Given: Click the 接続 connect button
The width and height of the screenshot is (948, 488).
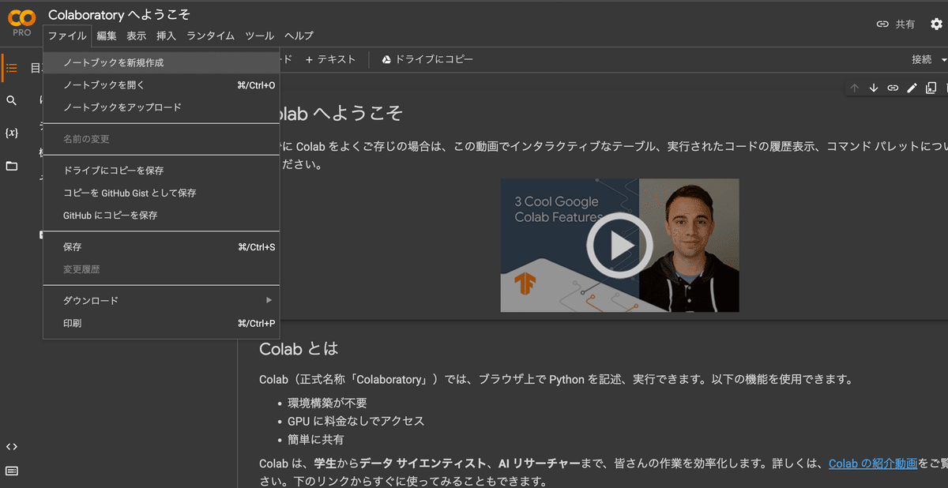Looking at the screenshot, I should [x=922, y=60].
